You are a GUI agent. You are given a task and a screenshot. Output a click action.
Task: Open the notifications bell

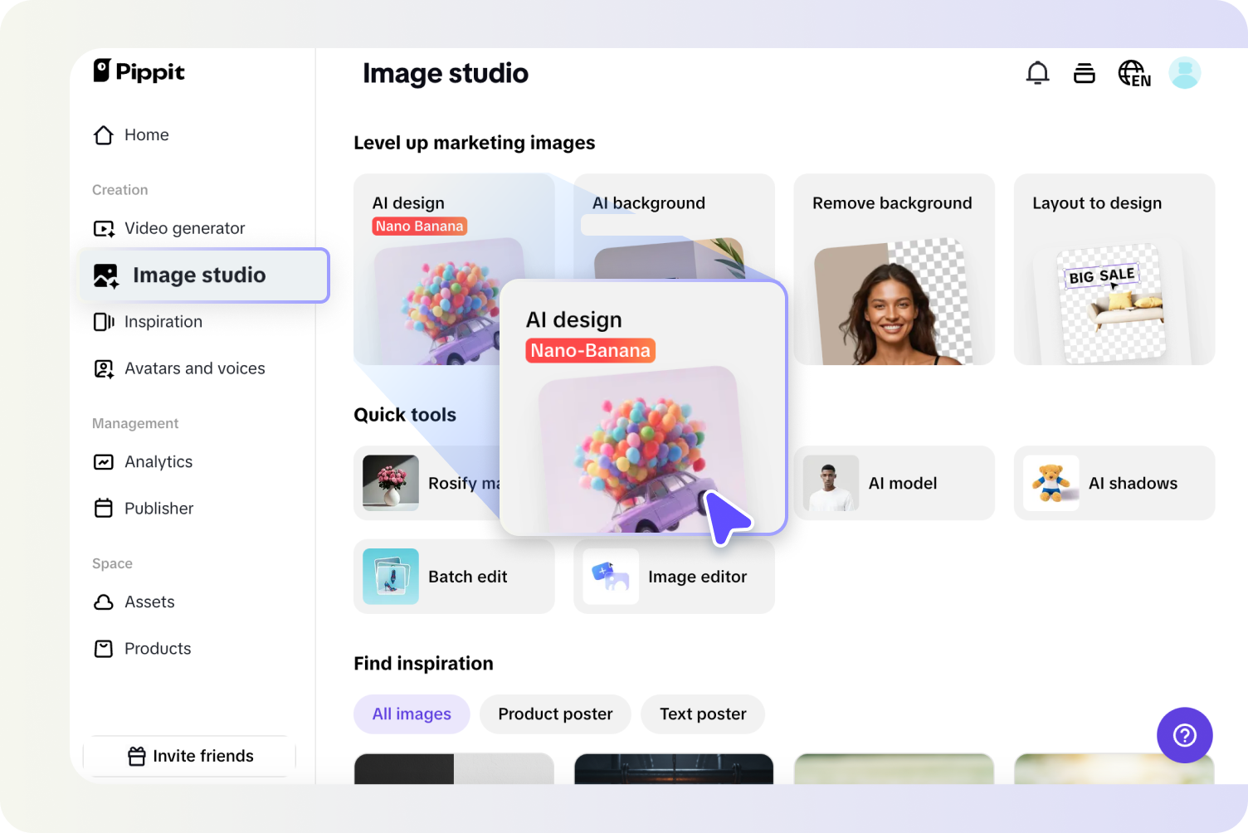1037,73
